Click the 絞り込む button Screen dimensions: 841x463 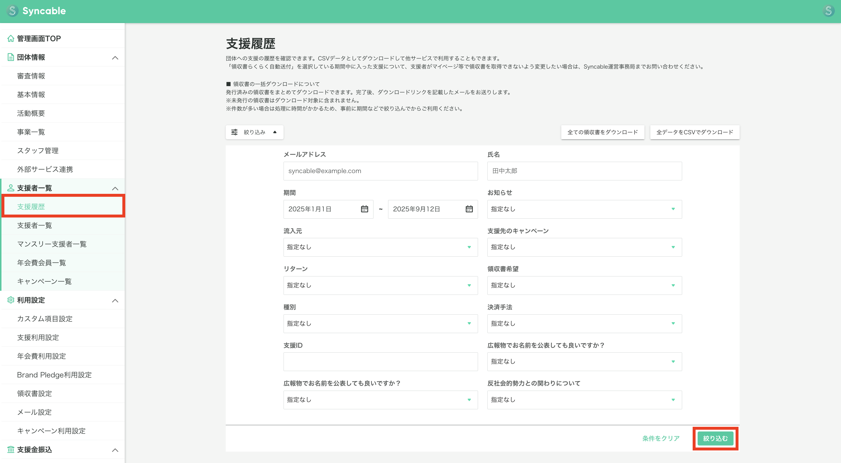[715, 438]
